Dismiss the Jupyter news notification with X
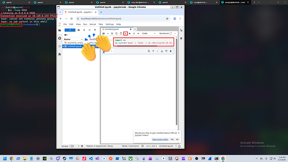This screenshot has height=162, width=288. [179, 133]
